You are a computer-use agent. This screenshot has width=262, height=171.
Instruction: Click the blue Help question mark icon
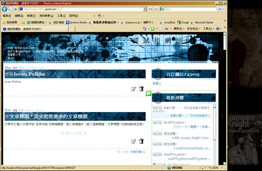point(218,29)
